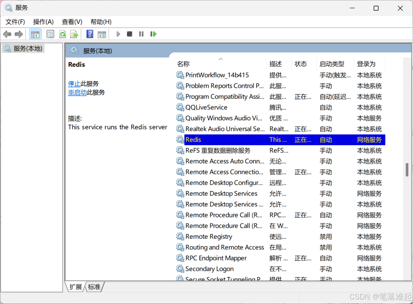Maximize the 服务 window

coord(376,8)
